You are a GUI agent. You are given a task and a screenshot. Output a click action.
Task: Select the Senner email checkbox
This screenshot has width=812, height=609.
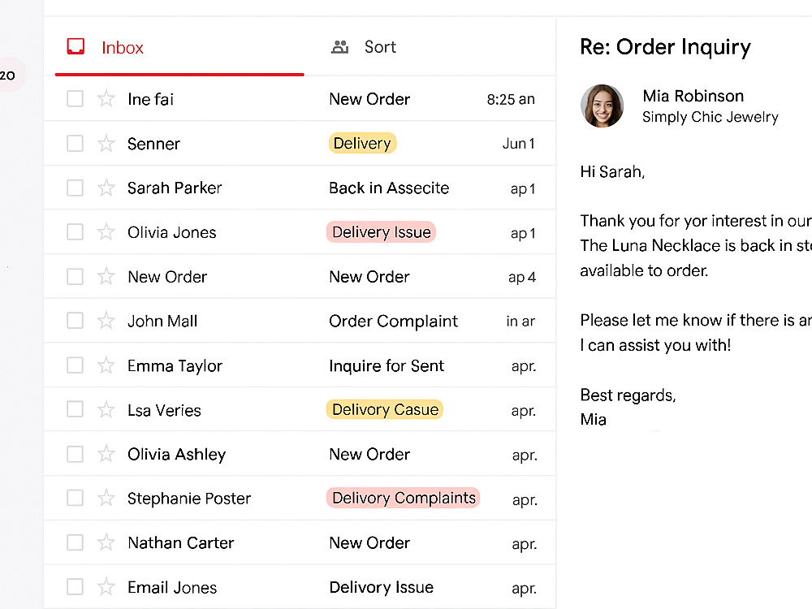(x=75, y=143)
